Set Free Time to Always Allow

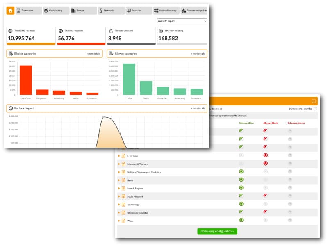[241, 155]
